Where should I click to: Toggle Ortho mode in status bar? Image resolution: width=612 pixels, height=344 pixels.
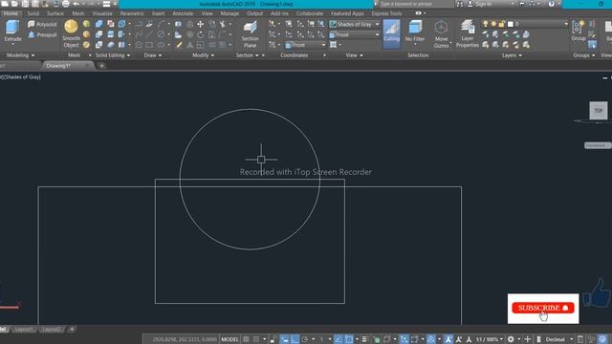click(x=295, y=339)
